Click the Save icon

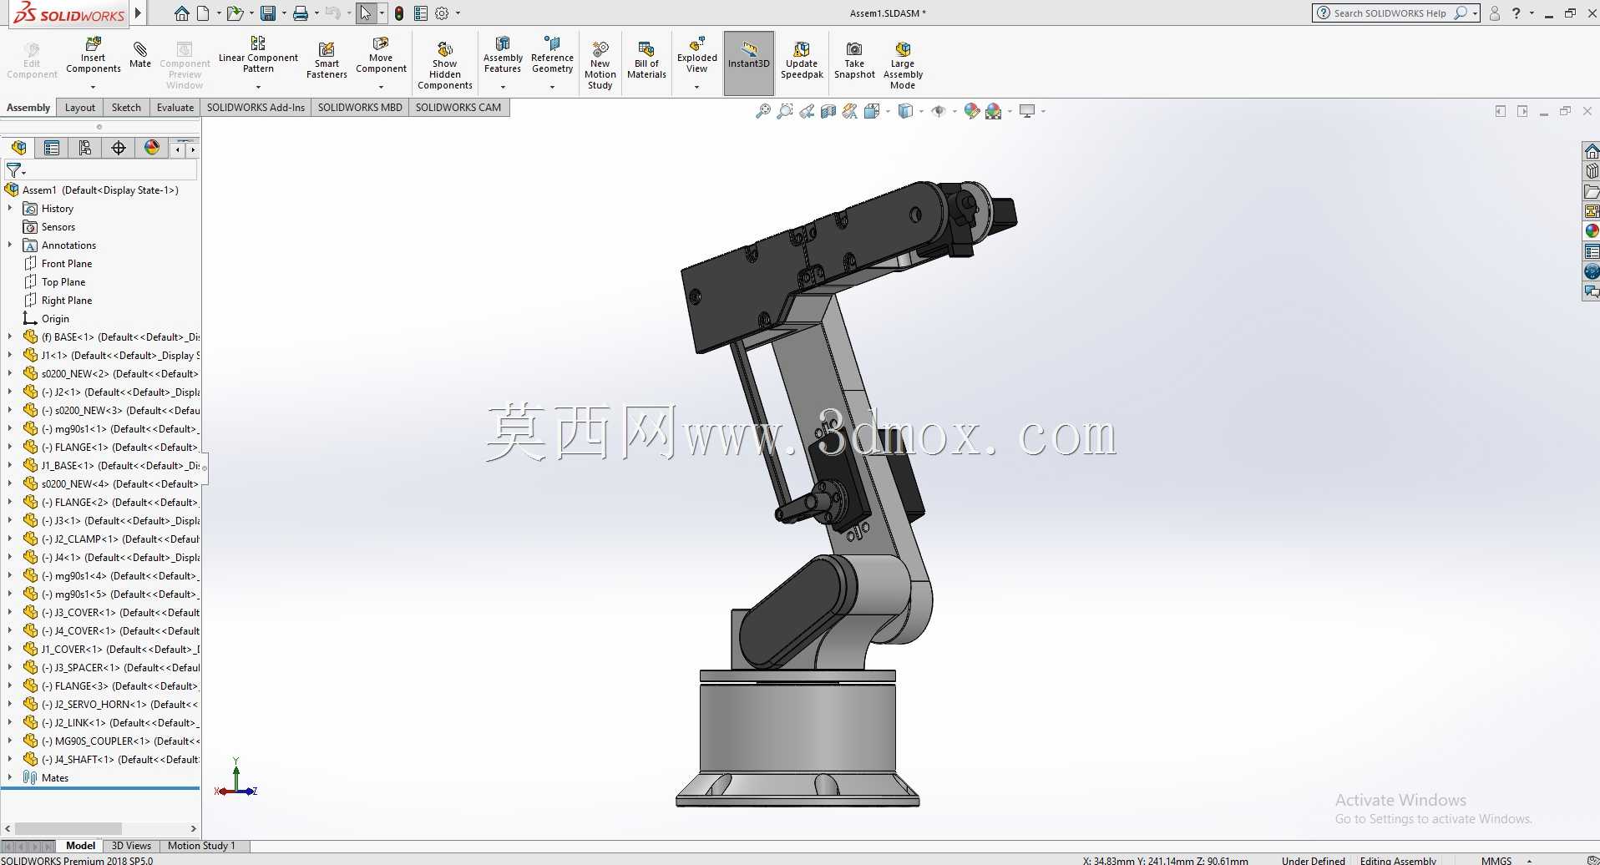point(268,13)
